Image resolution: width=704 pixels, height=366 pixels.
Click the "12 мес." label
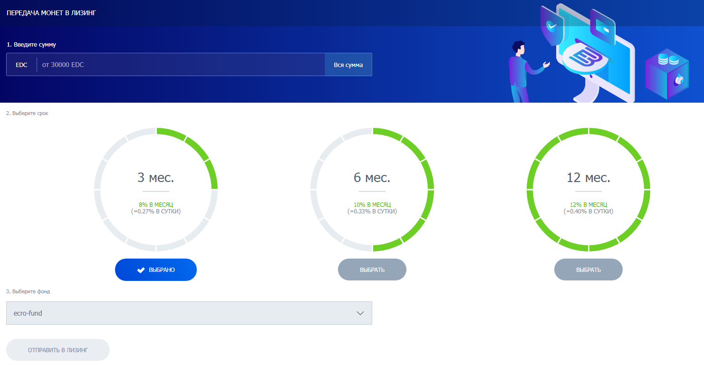(x=588, y=178)
